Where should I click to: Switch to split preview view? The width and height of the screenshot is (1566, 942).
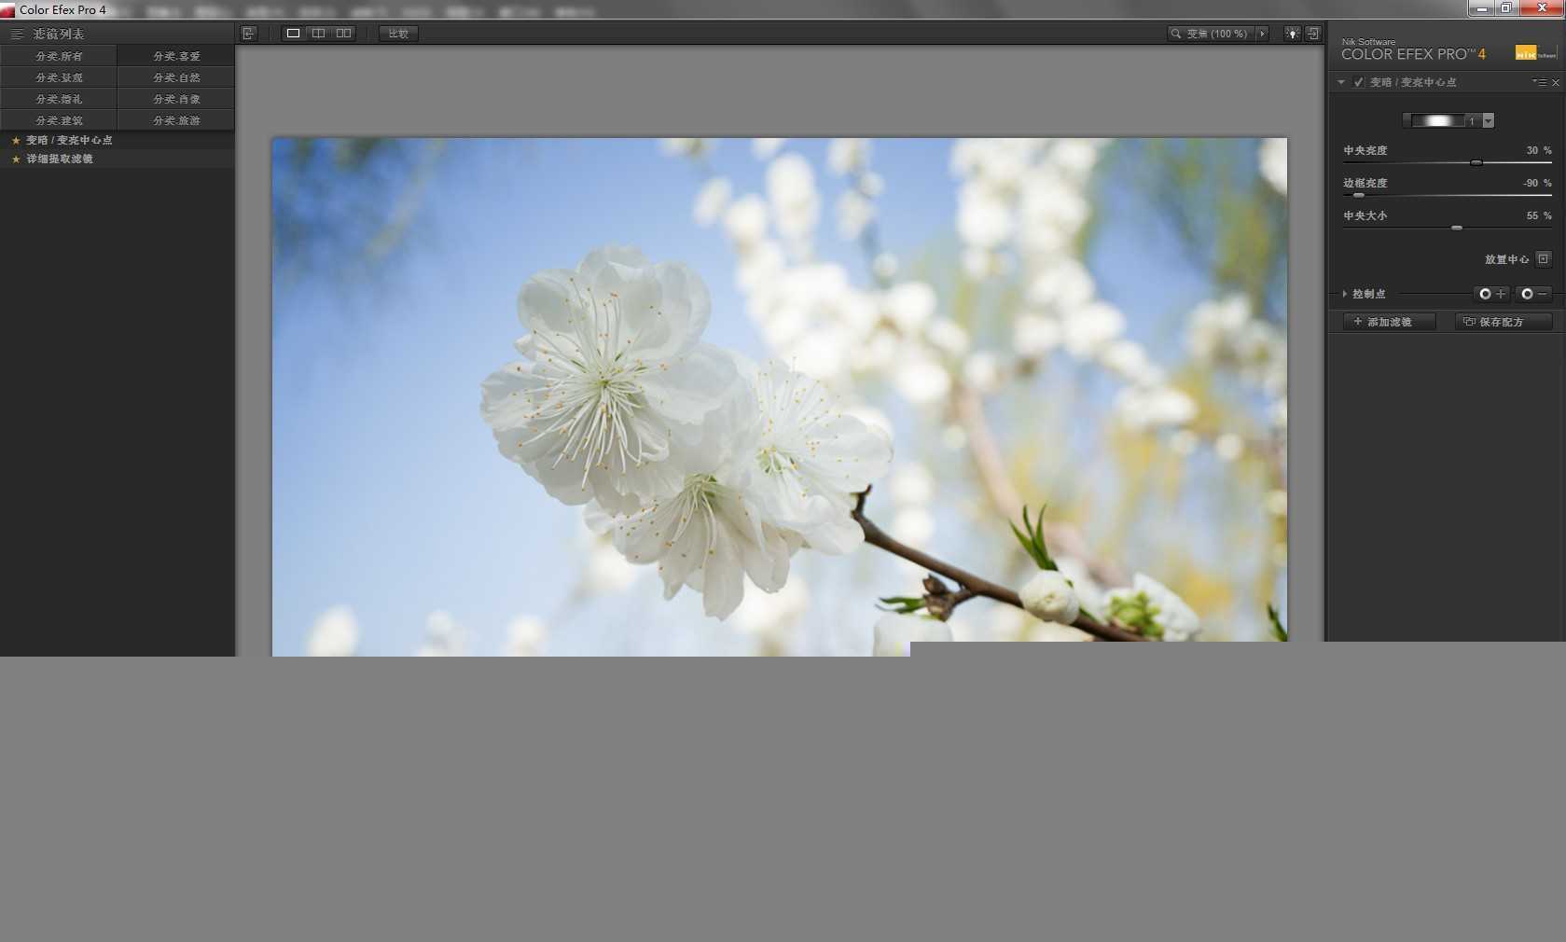(318, 34)
